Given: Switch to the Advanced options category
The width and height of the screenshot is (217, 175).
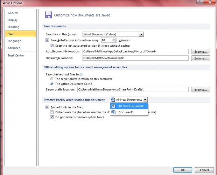Looking at the screenshot, I should (x=14, y=48).
